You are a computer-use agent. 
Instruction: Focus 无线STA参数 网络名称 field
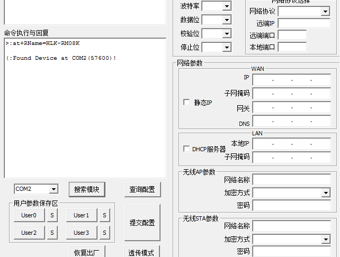point(292,226)
